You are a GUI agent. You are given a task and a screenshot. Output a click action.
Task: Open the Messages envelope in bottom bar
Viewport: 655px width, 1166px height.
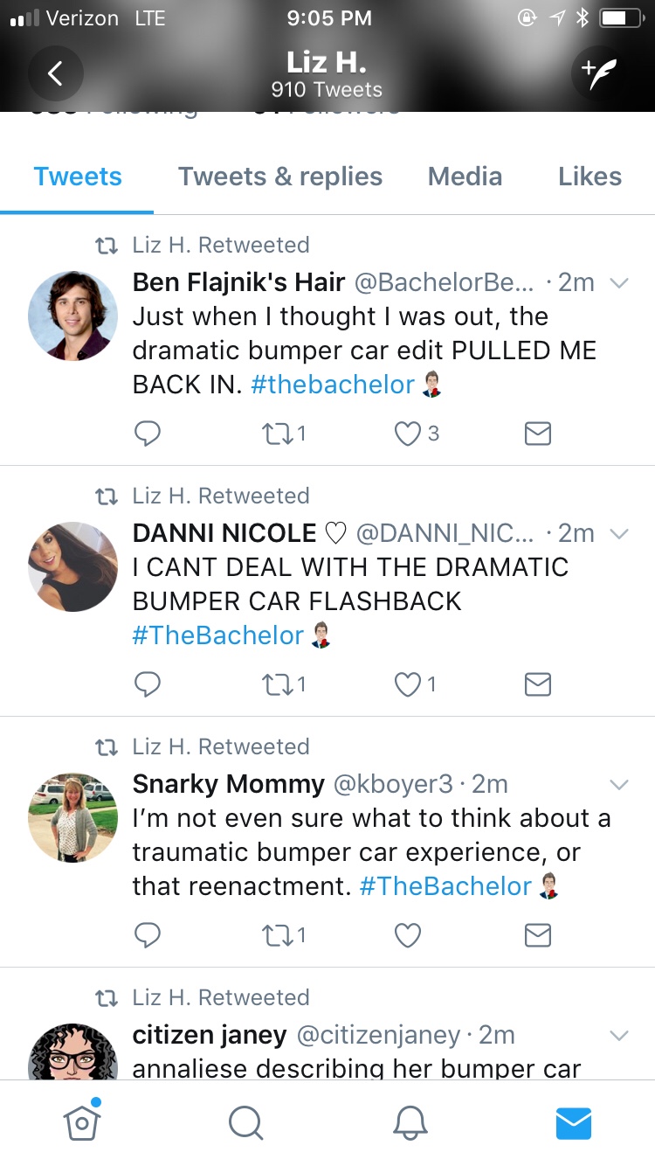[x=574, y=1122]
